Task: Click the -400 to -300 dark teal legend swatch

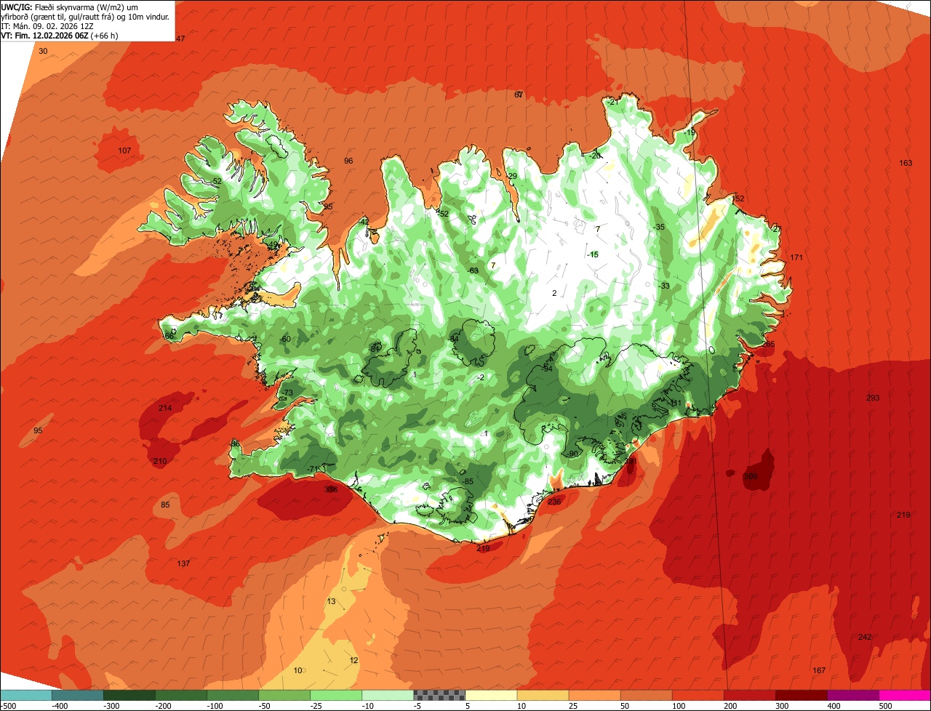Action: point(77,695)
